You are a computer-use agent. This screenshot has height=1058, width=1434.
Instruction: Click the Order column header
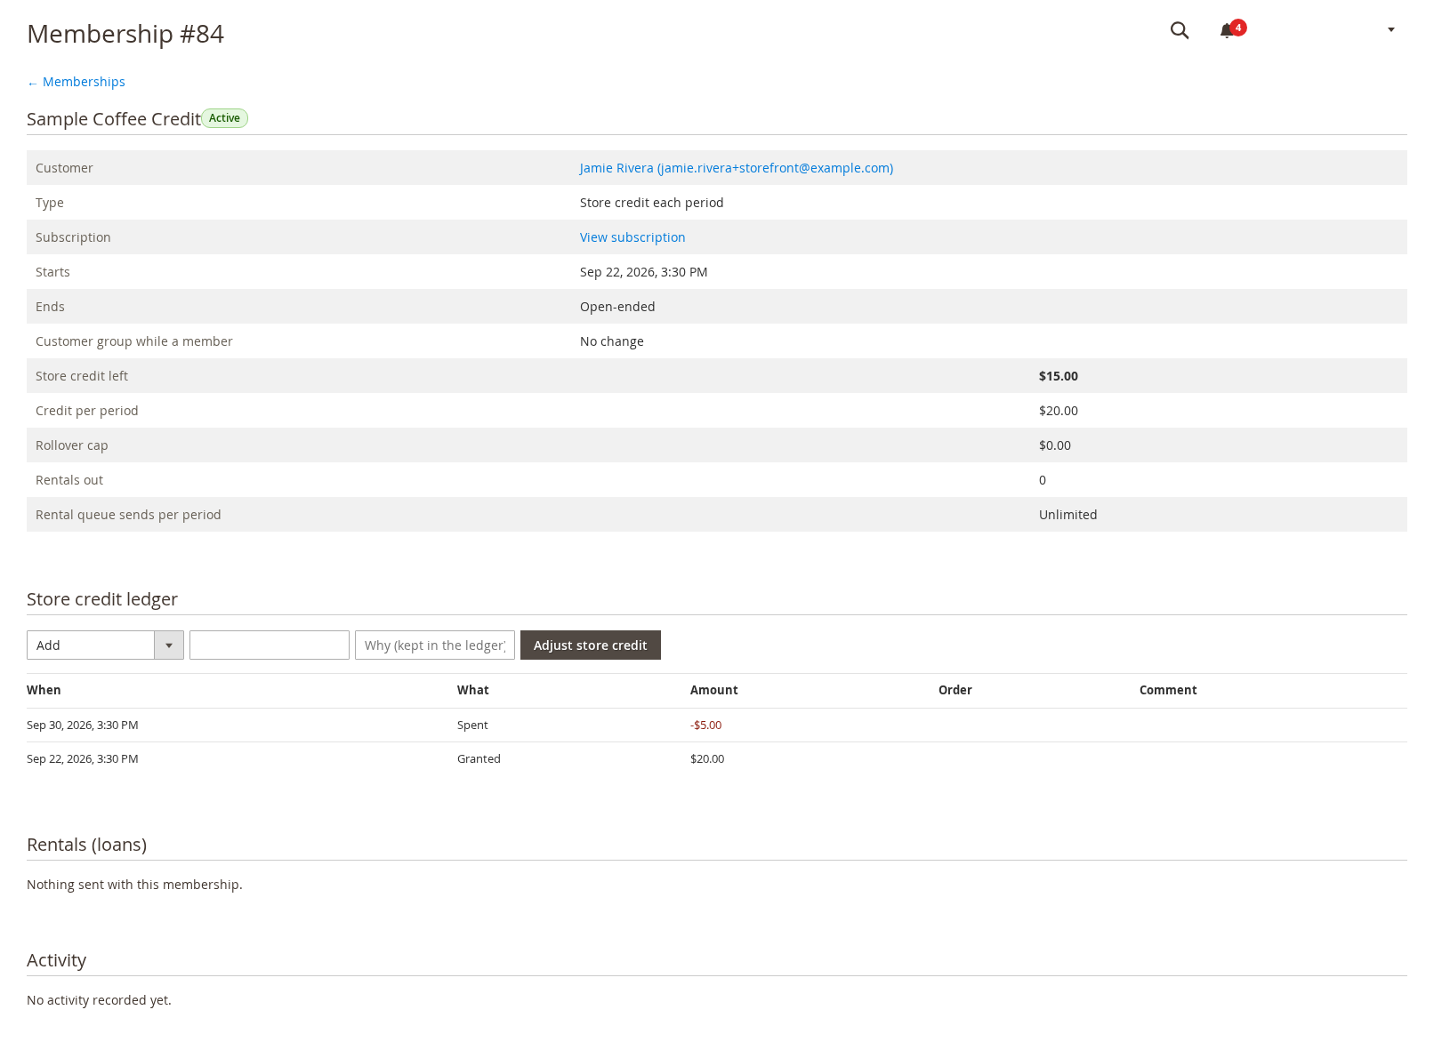[955, 690]
